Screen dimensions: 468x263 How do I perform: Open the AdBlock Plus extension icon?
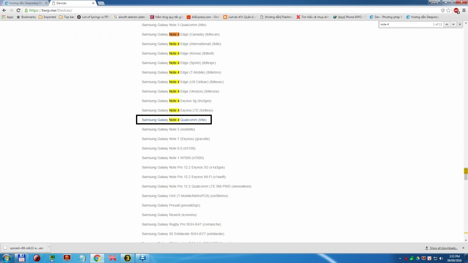[x=456, y=11]
